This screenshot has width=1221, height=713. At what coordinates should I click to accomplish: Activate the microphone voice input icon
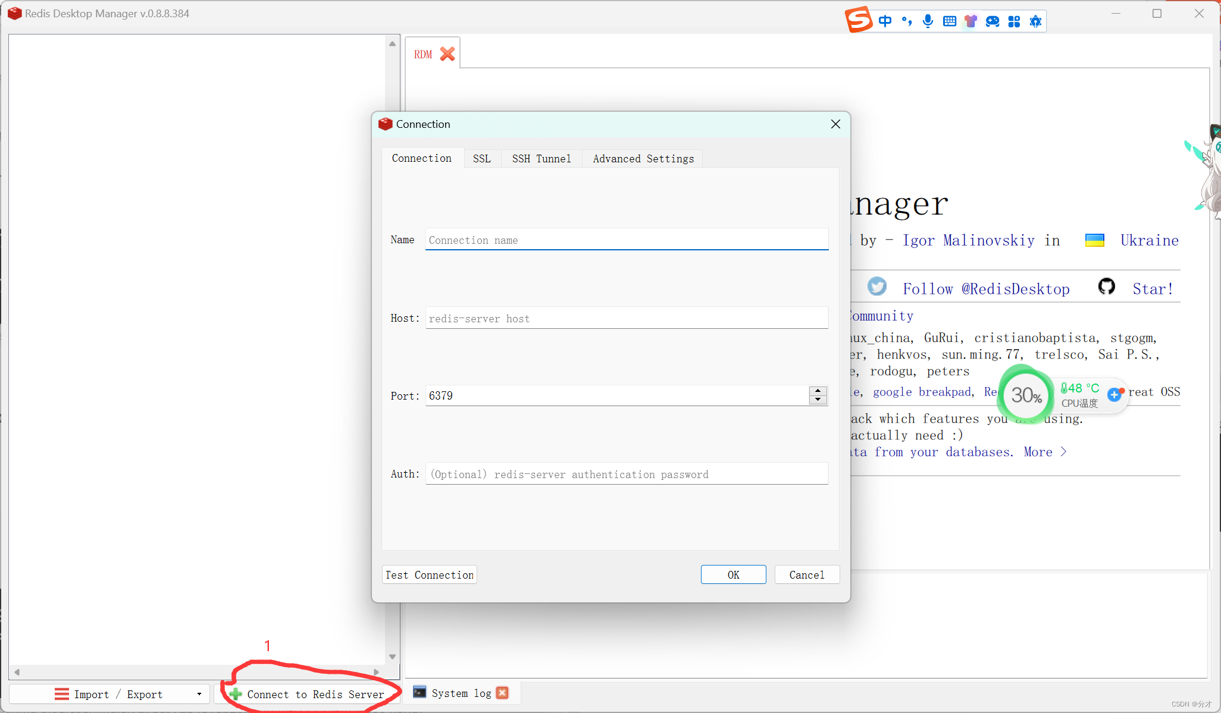928,21
